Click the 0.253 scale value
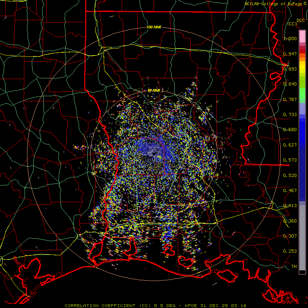Viewport: 308px width, 308px height. pos(290,251)
